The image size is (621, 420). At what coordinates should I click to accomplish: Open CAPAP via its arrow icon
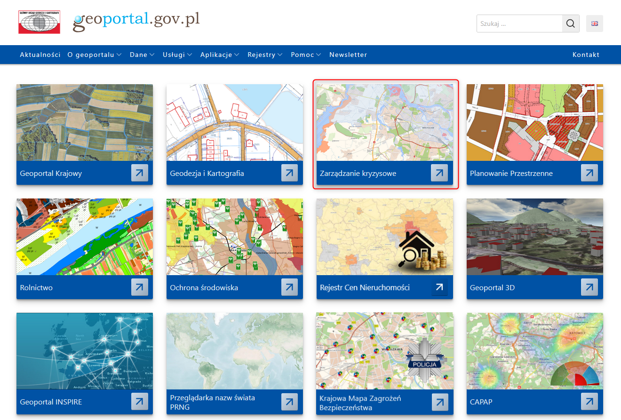(589, 402)
